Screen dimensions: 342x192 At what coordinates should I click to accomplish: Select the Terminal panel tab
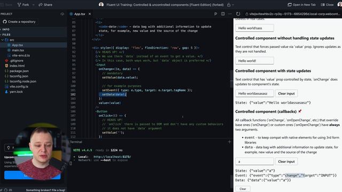point(76,142)
